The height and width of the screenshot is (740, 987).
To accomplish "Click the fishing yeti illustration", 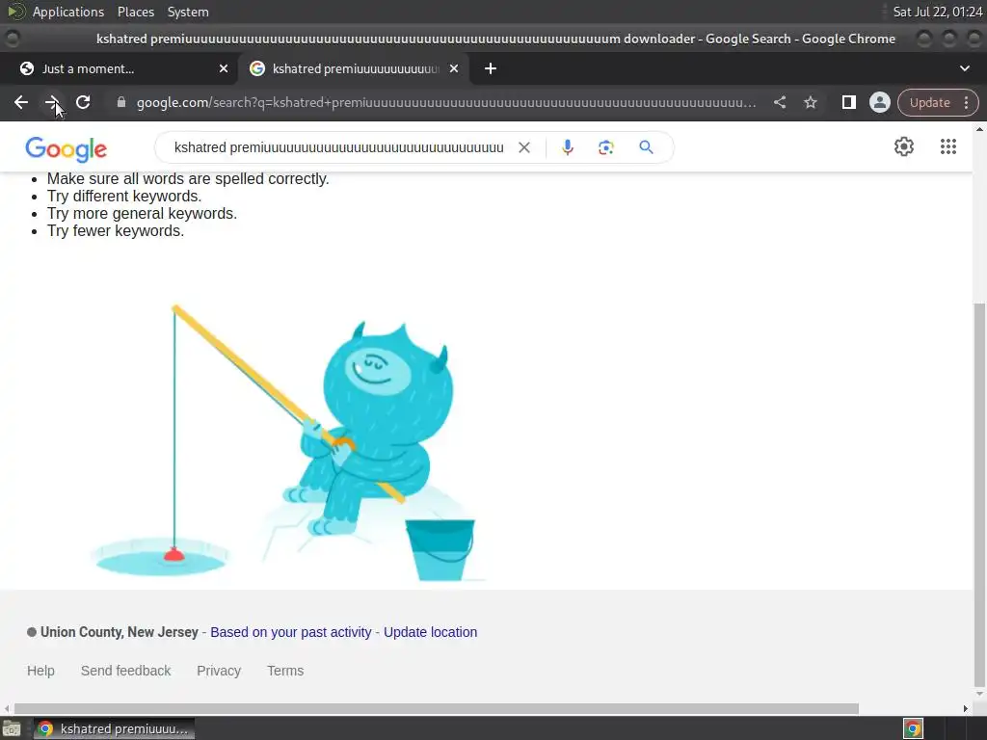I will click(286, 443).
